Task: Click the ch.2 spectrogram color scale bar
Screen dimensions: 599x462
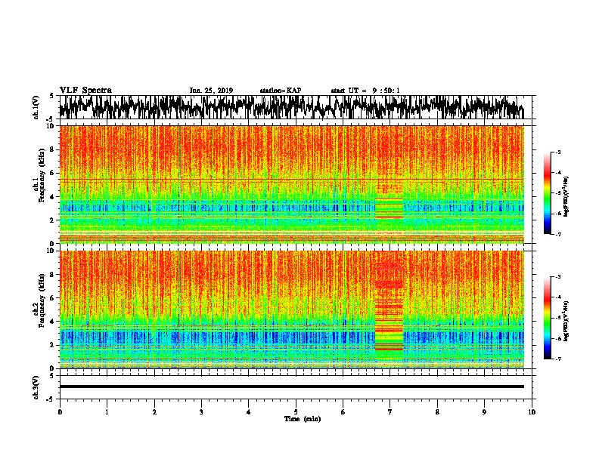Action: [x=547, y=318]
